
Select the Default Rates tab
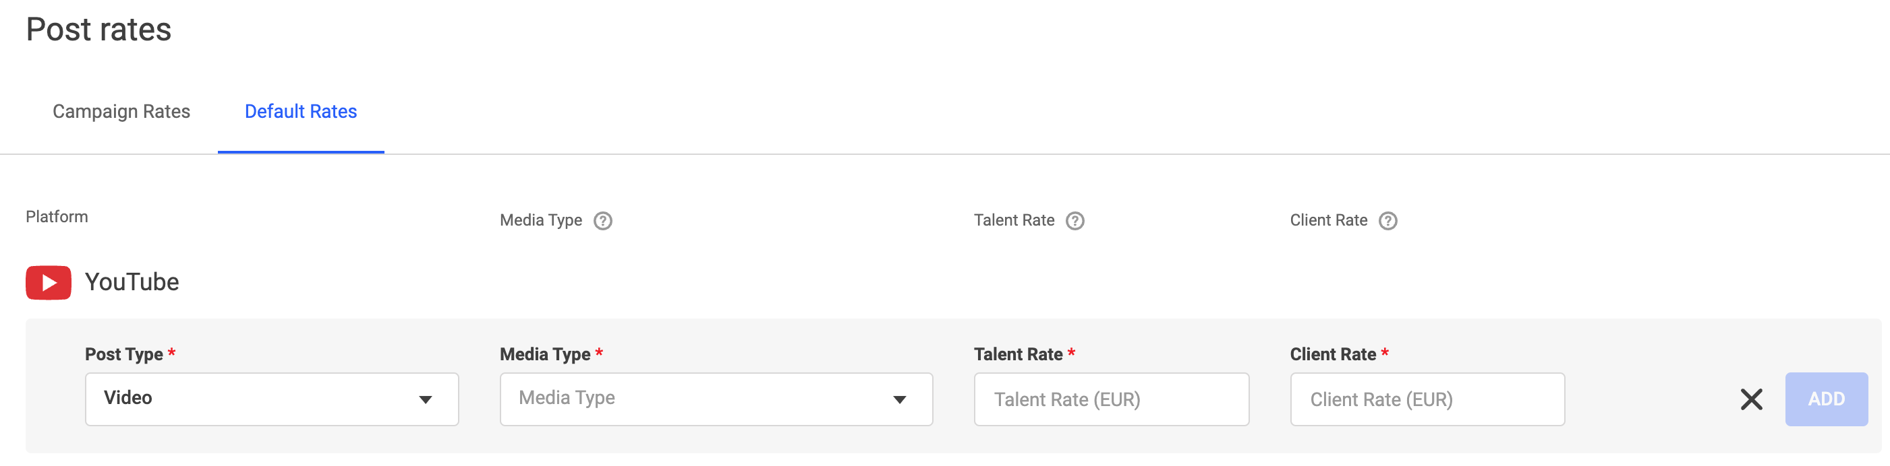[301, 111]
